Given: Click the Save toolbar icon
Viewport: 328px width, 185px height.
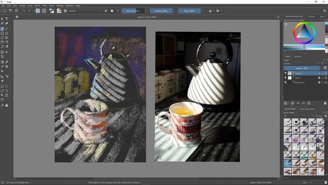Looking at the screenshot, I should click(x=16, y=11).
